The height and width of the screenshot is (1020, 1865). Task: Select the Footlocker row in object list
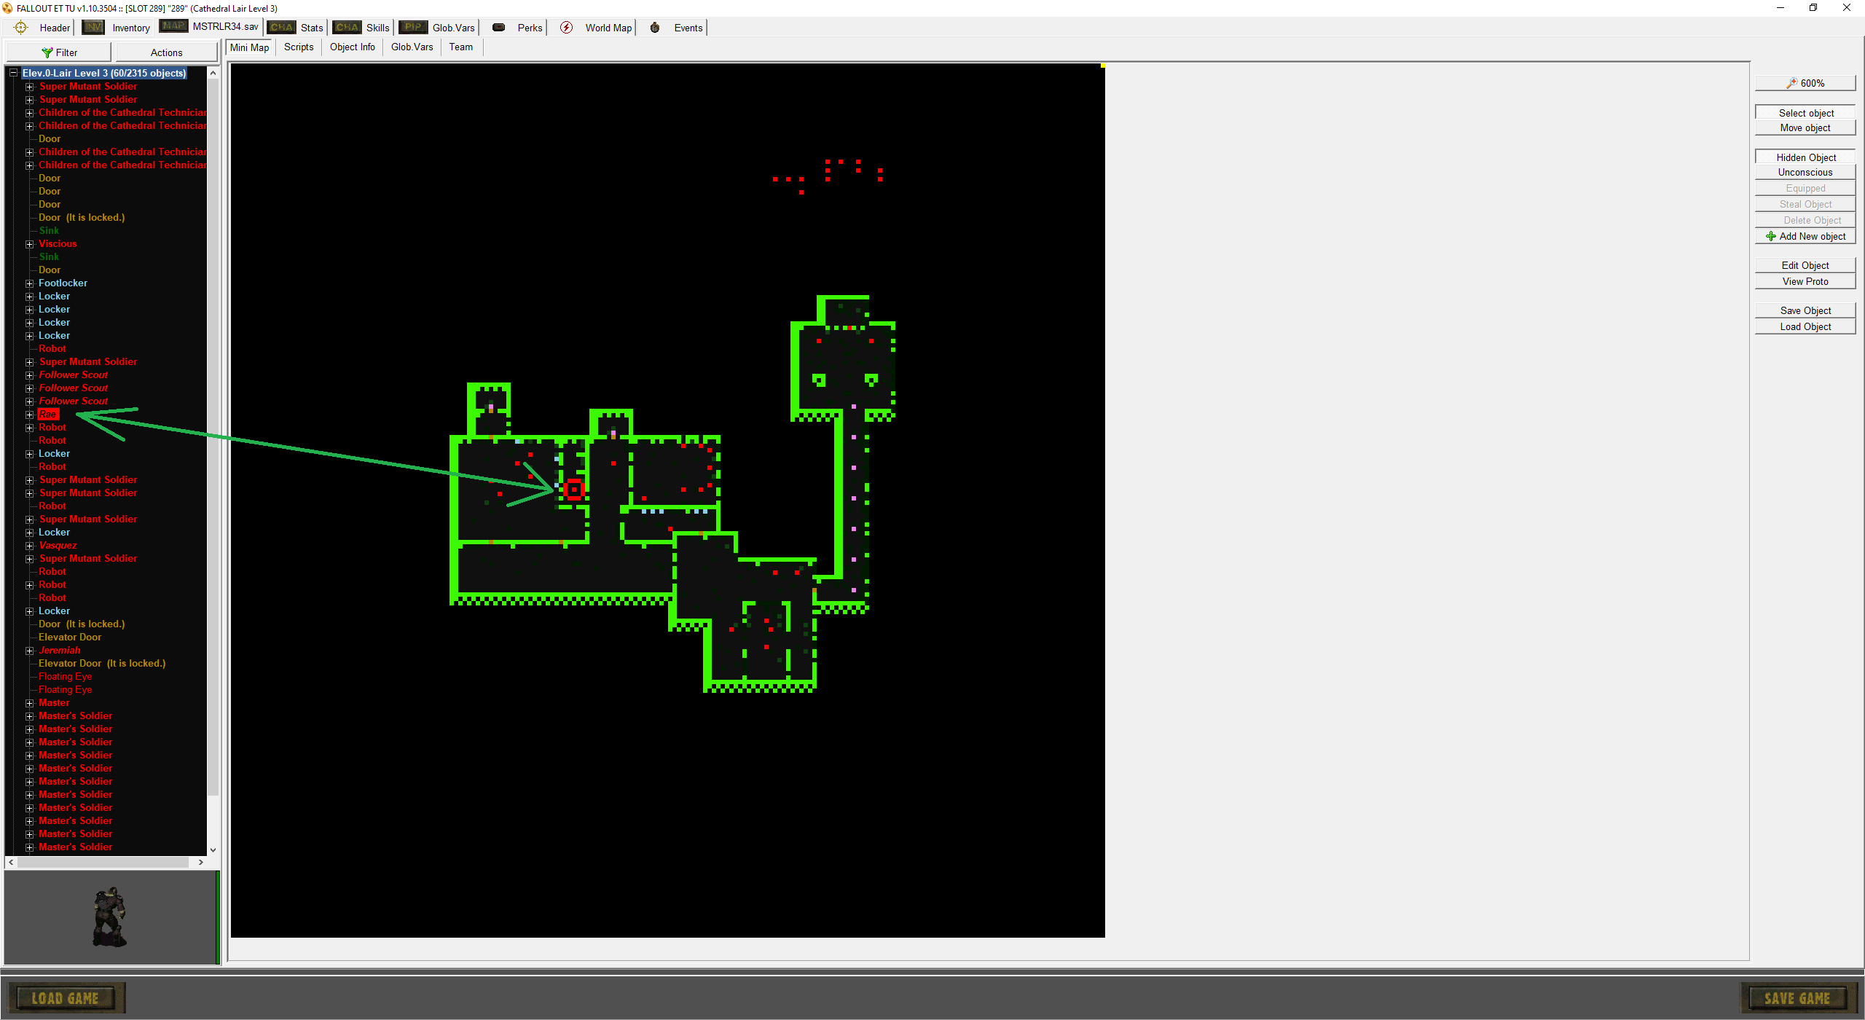tap(63, 283)
